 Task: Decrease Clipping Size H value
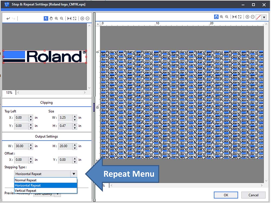click(x=75, y=128)
